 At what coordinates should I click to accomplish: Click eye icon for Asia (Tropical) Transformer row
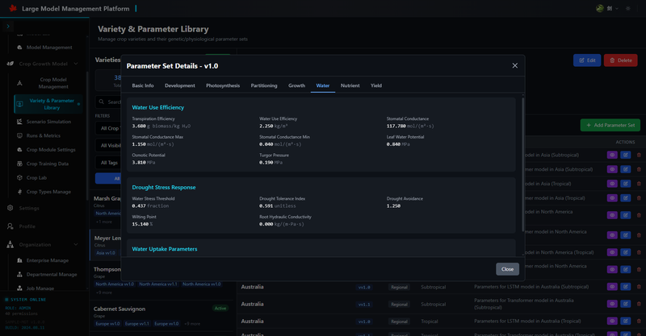[x=612, y=198]
